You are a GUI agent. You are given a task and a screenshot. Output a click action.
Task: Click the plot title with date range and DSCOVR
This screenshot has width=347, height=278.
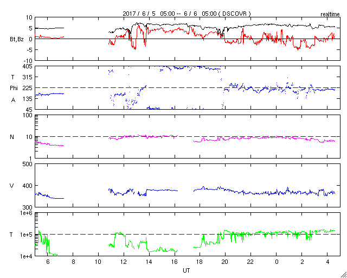(x=187, y=14)
